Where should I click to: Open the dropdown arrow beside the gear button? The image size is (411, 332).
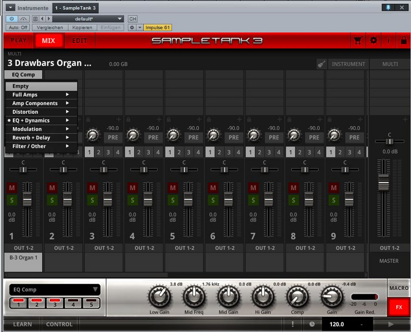click(x=140, y=28)
